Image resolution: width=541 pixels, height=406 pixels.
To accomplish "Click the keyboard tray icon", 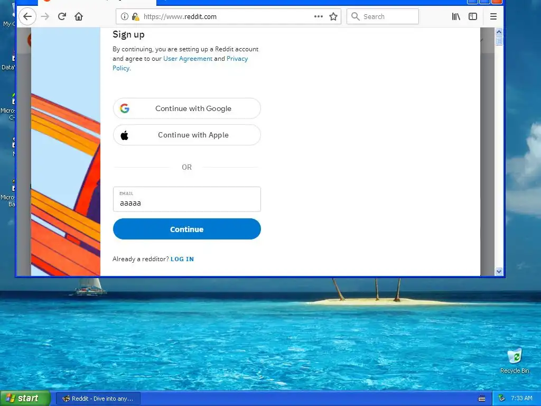I will 482,399.
